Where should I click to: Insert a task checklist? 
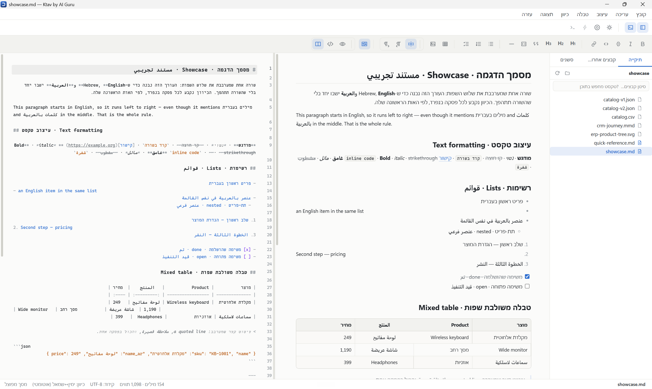coord(466,44)
